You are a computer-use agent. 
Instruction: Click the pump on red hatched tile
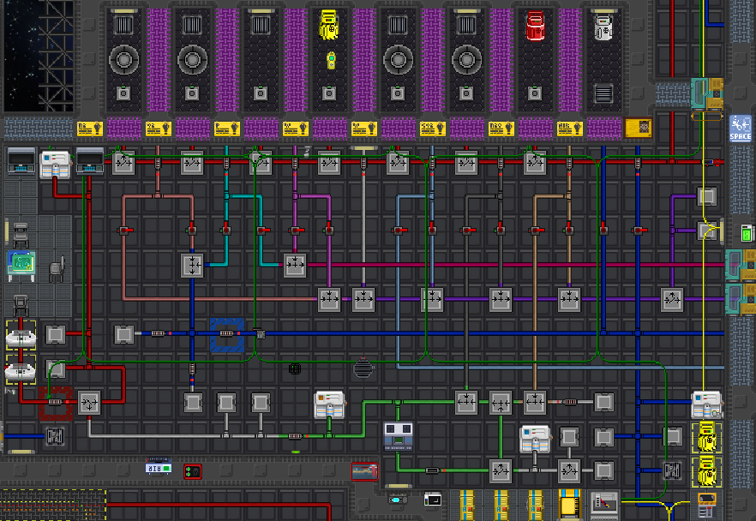(56, 402)
